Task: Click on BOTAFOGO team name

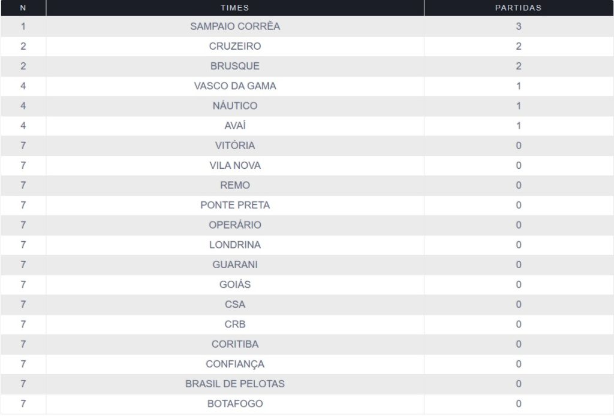Action: click(x=235, y=403)
